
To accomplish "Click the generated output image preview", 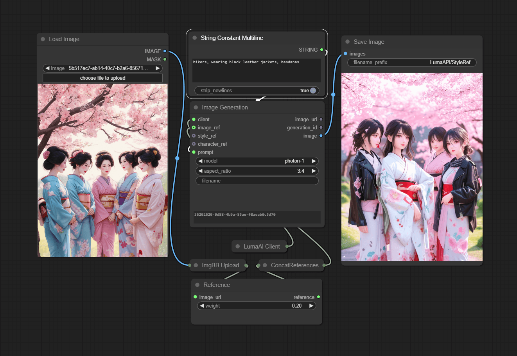I will click(x=412, y=167).
